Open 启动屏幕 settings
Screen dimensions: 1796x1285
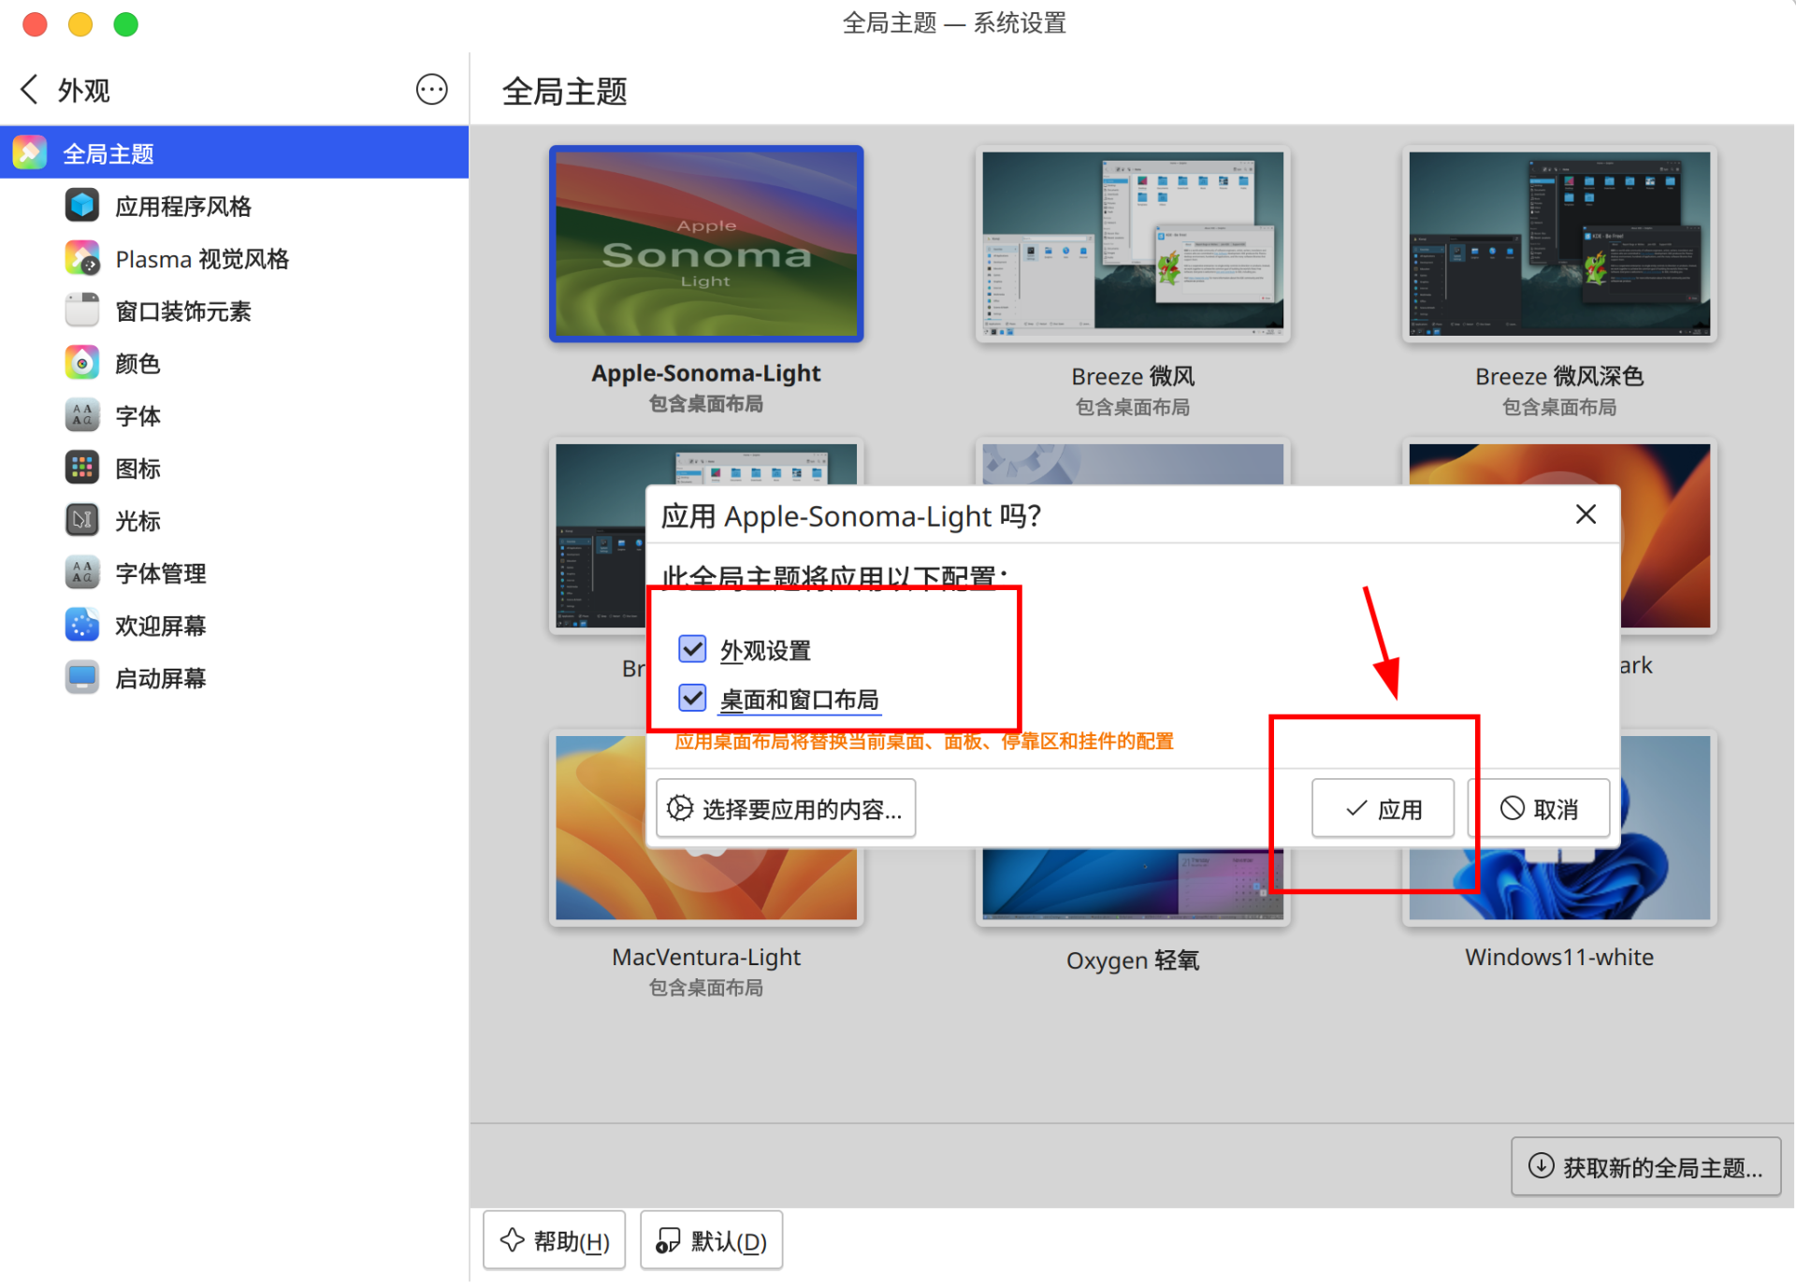[x=160, y=678]
